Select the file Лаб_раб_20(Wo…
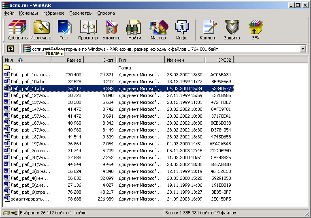Image resolution: width=311 pixels, height=218 pixels. click(30, 158)
